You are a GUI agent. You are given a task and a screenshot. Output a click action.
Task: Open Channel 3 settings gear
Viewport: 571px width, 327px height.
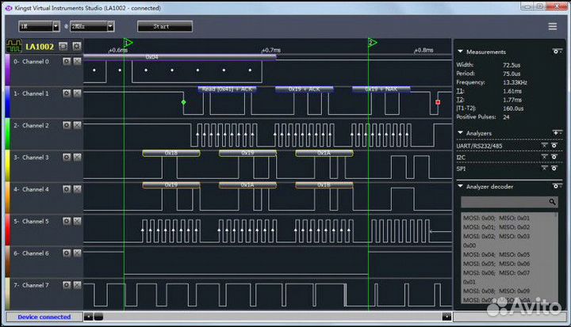click(67, 158)
